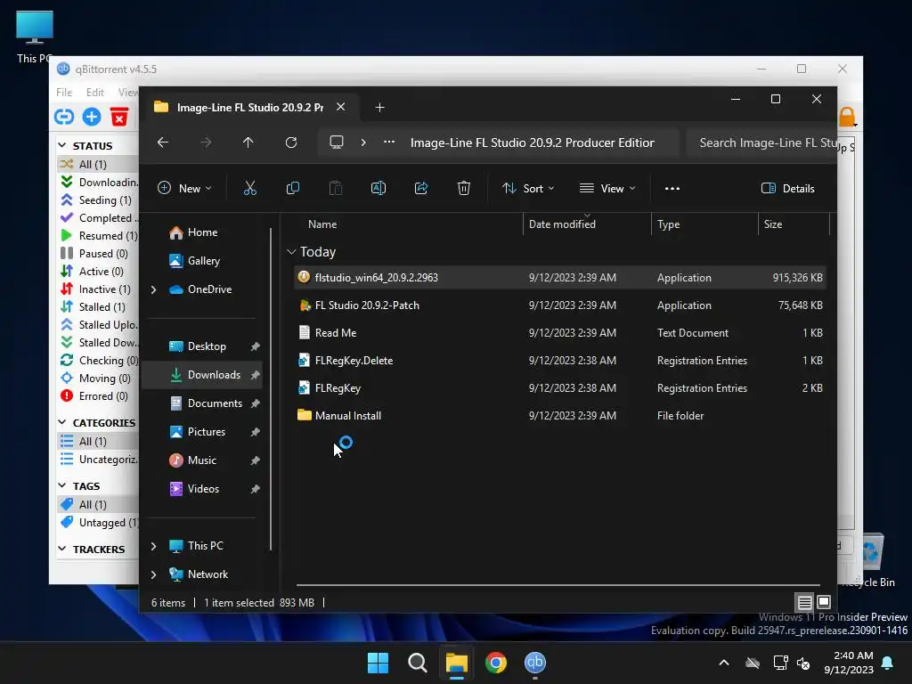
Task: Click the orange lock icon in qBittorrent
Action: coord(847,117)
